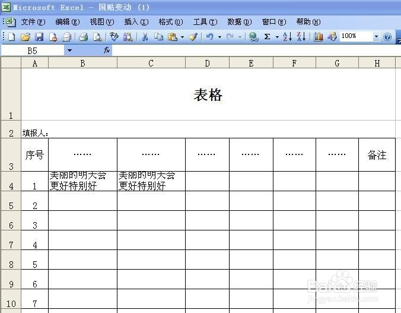This screenshot has height=313, width=401.
Task: Click into the formula bar
Action: coord(256,50)
